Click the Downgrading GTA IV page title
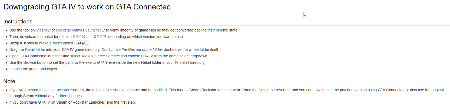Image resolution: width=450 pixels, height=109 pixels. pos(87,7)
